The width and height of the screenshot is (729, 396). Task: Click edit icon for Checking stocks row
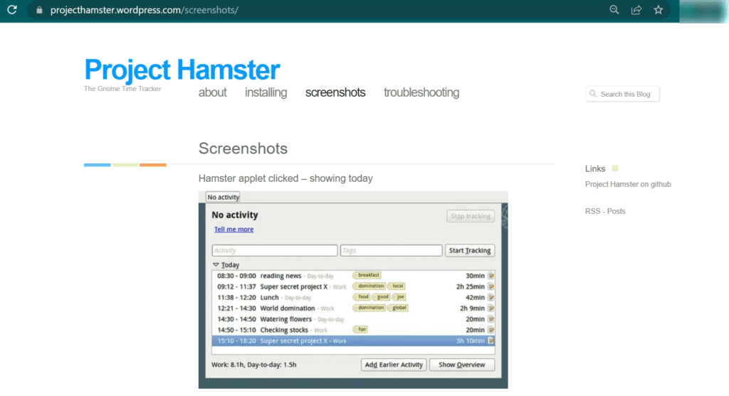[491, 330]
